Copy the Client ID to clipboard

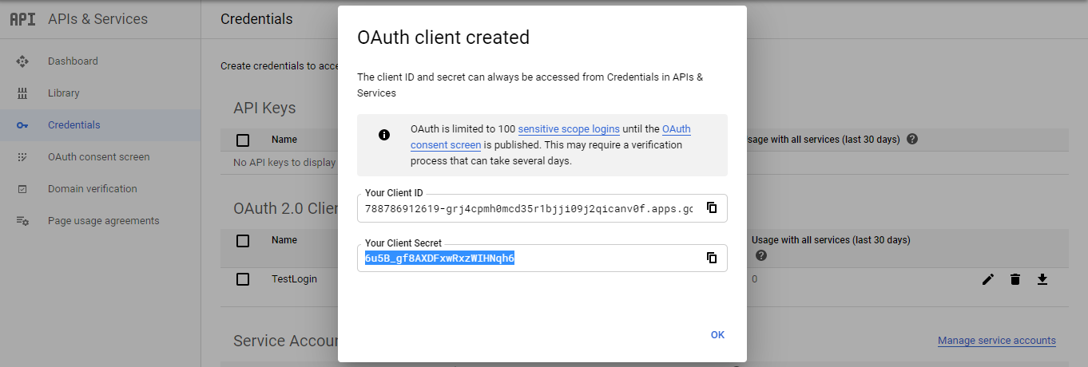tap(712, 208)
